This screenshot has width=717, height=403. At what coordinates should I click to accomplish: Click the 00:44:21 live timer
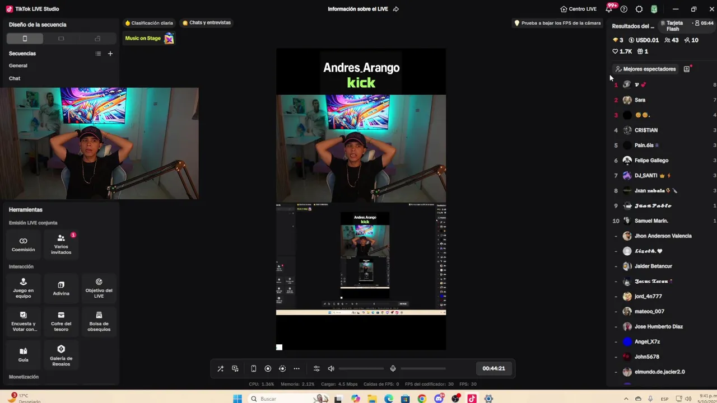[493, 368]
